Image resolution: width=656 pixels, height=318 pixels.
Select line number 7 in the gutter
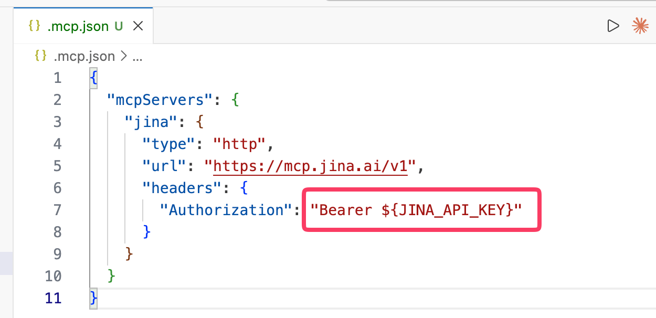(x=57, y=210)
